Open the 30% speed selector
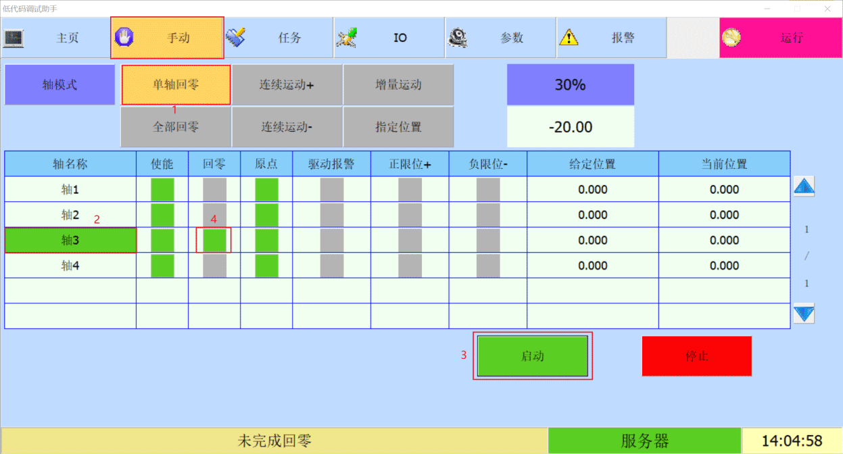This screenshot has height=454, width=843. 571,85
